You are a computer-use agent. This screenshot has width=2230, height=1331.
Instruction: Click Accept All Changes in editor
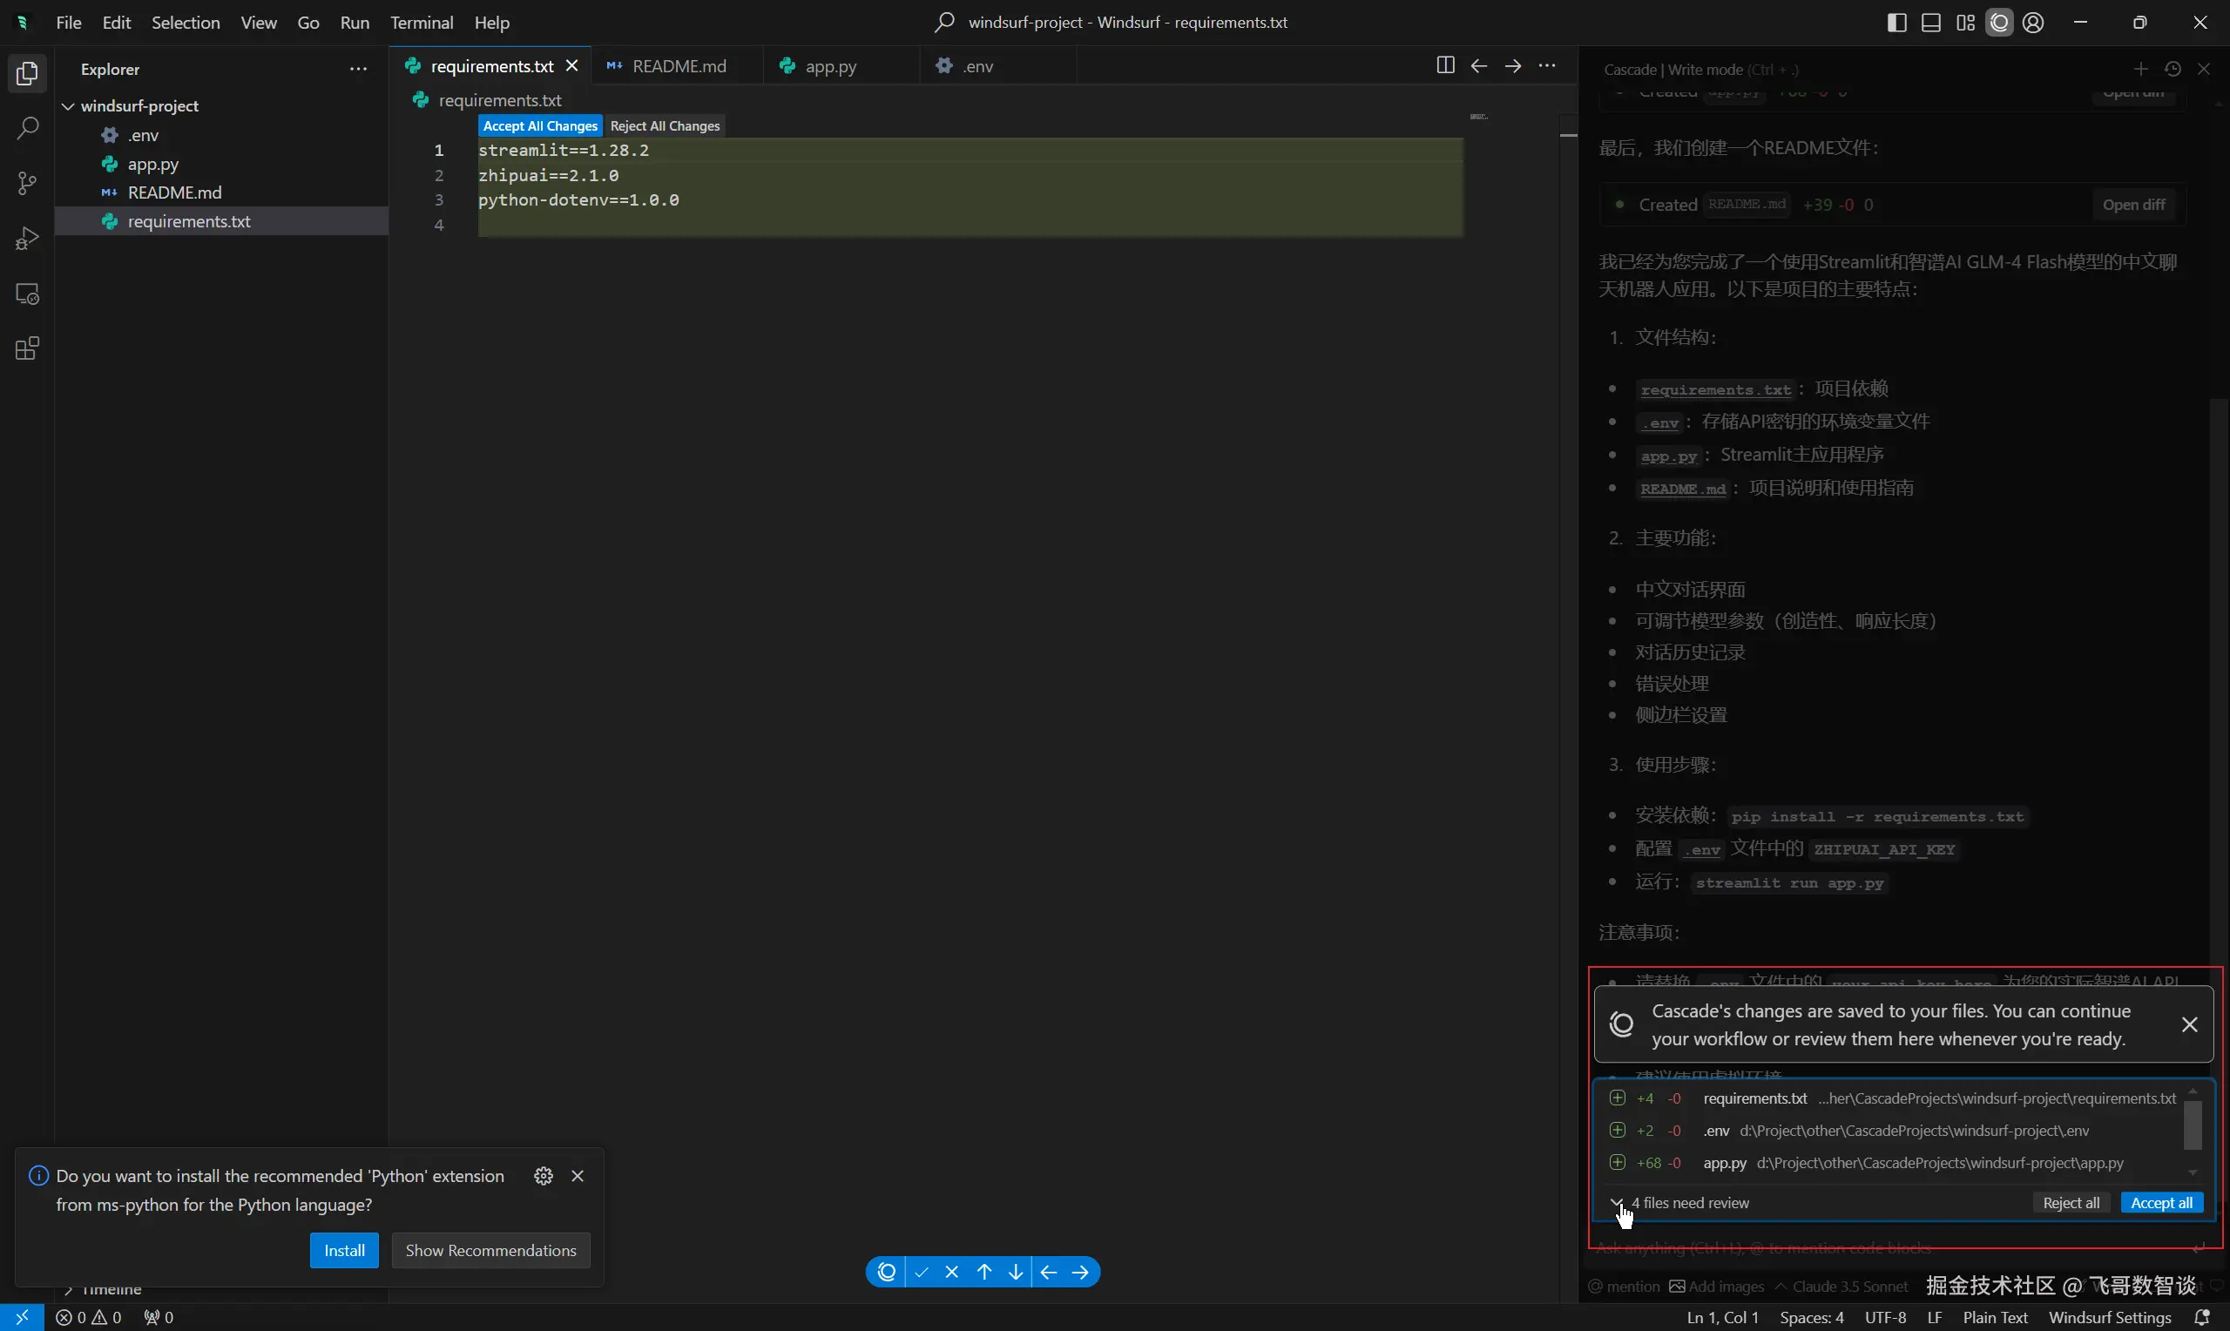tap(540, 125)
